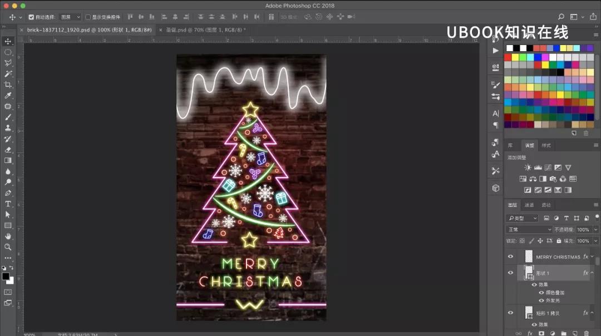Select the Crop tool
The height and width of the screenshot is (336, 601).
tap(8, 85)
